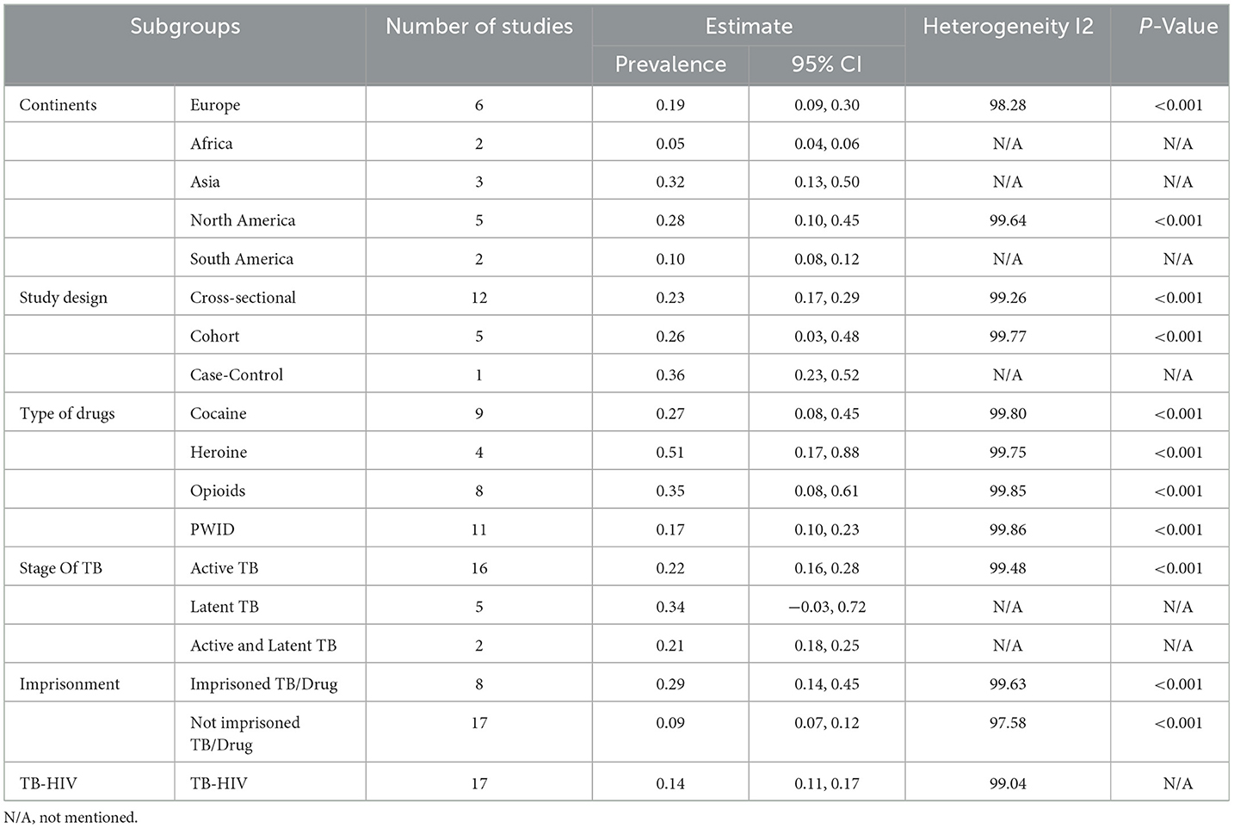Click the Heroine subgroup cell
1234x828 pixels.
click(x=219, y=452)
